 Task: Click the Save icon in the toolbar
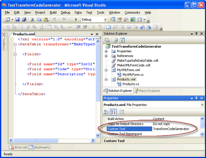(18, 20)
